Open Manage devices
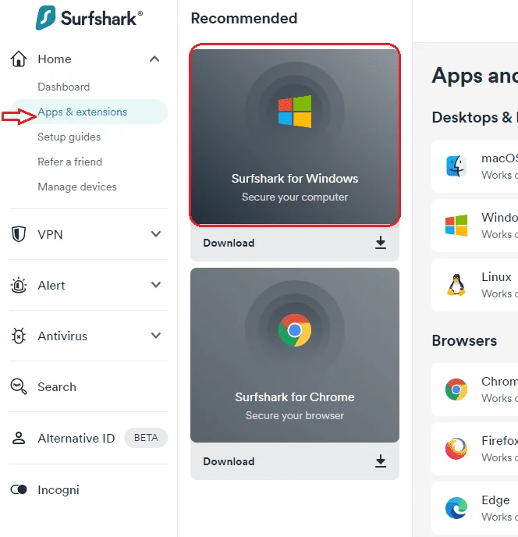The width and height of the screenshot is (518, 537). [77, 187]
